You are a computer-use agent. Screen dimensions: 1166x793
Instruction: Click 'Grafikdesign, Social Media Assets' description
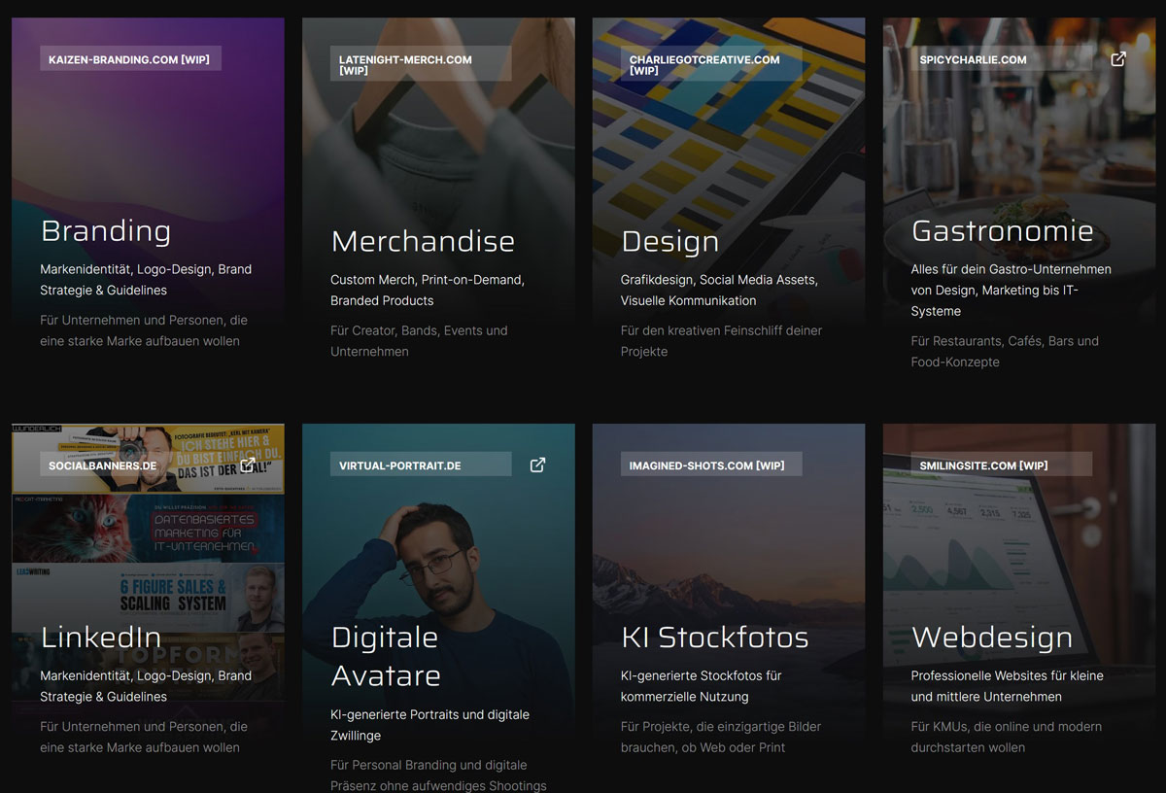(x=719, y=290)
